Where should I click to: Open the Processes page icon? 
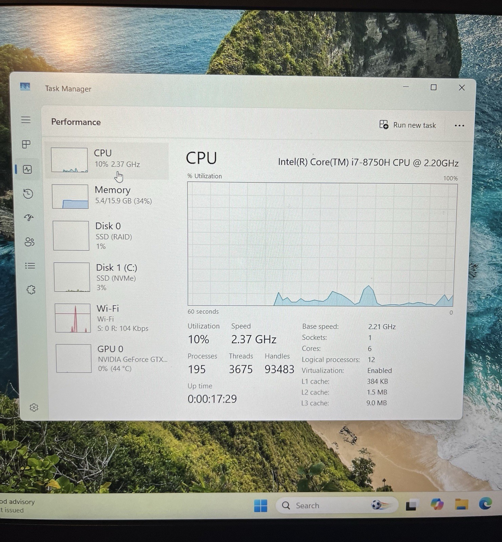(26, 144)
